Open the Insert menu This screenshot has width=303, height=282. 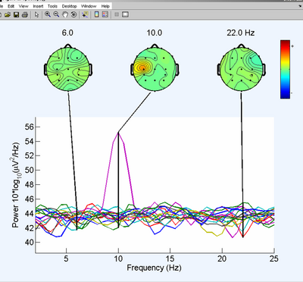coord(38,6)
